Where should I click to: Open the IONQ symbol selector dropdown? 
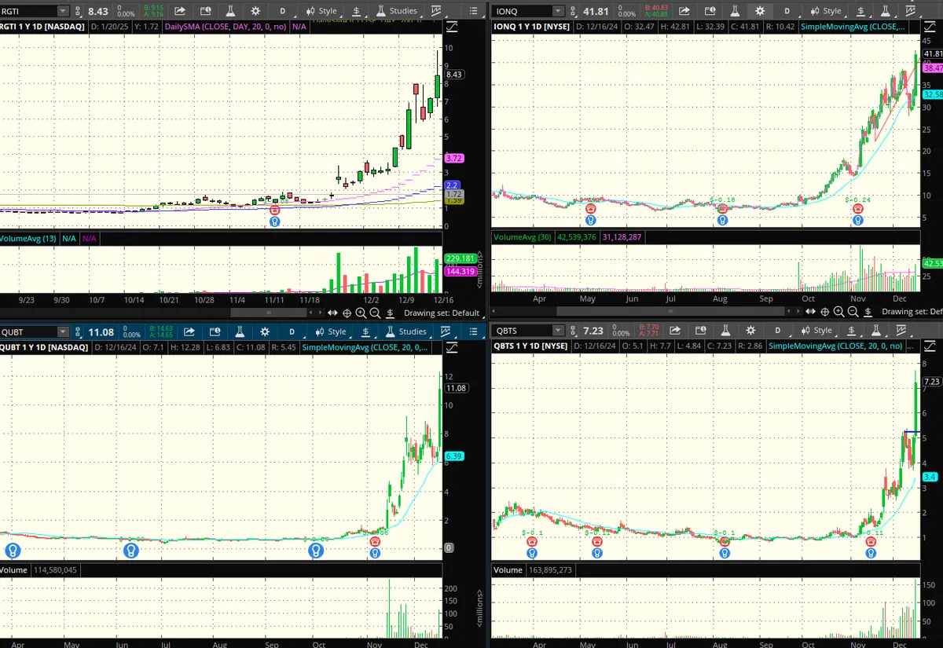tap(557, 11)
